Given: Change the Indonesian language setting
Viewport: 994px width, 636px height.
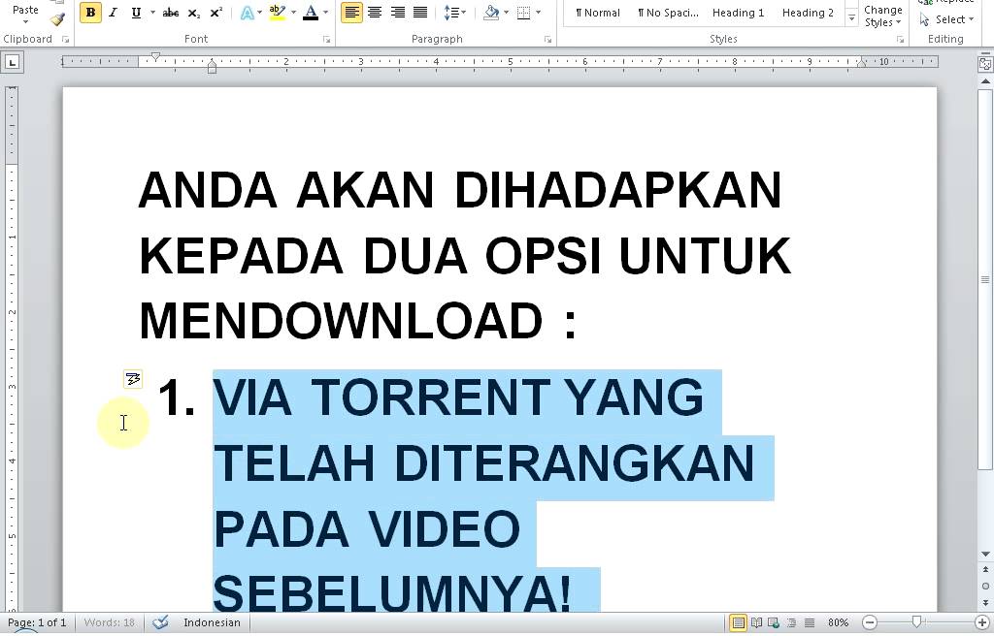Looking at the screenshot, I should click(212, 622).
